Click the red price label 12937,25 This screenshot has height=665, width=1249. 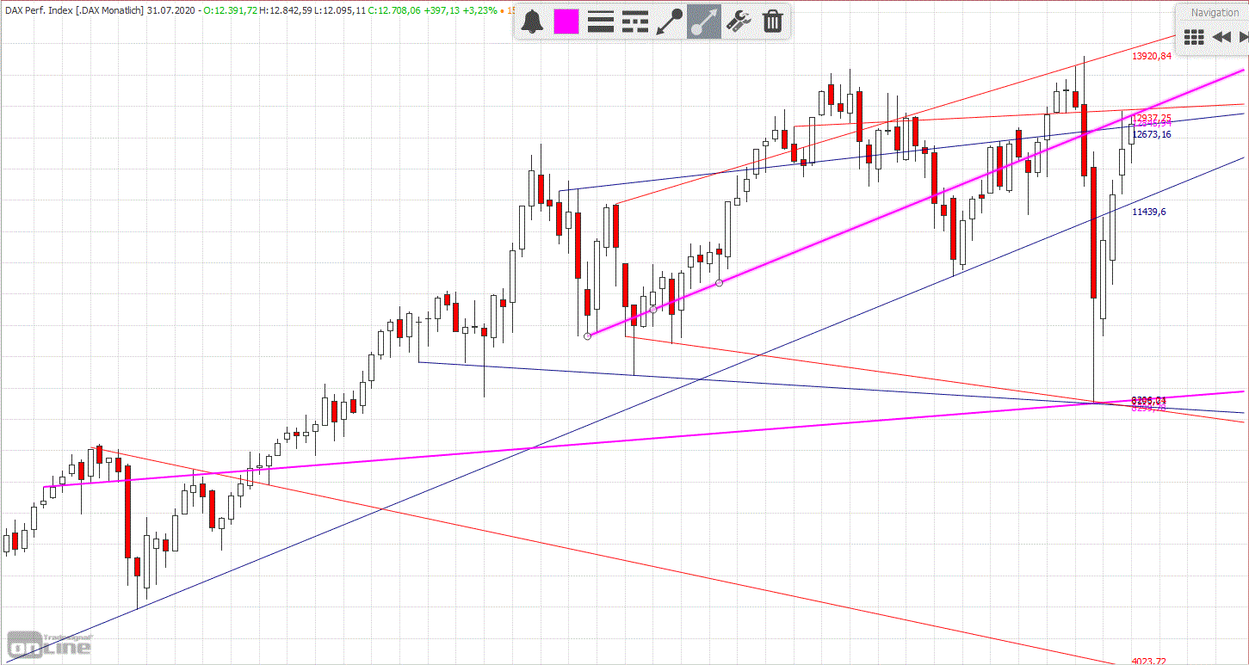pyautogui.click(x=1152, y=118)
